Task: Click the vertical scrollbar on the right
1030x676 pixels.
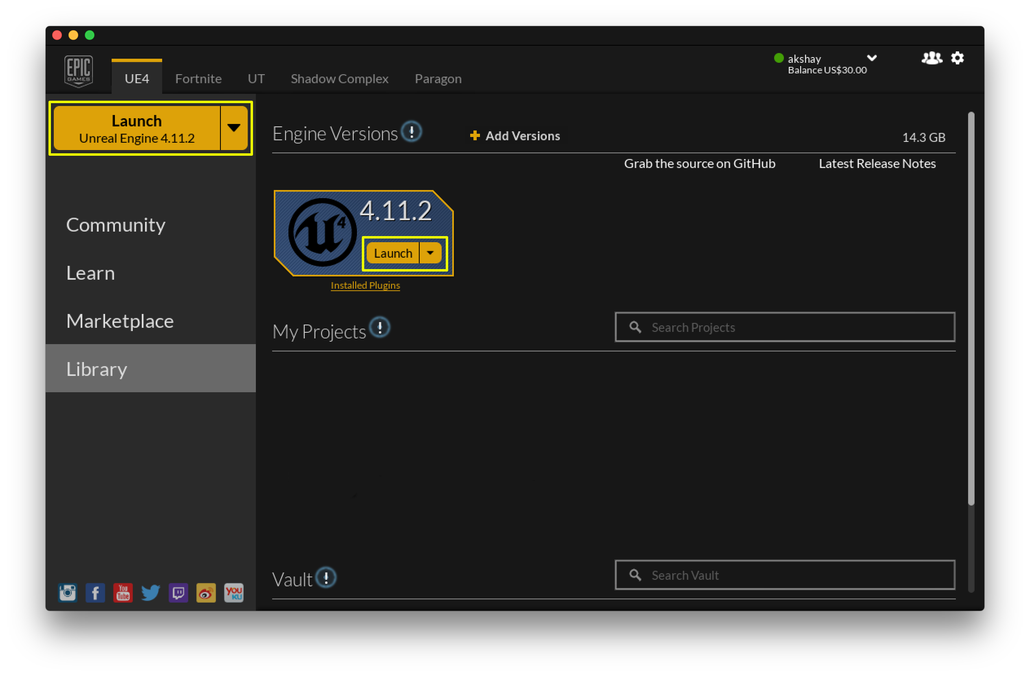Action: coord(971,307)
